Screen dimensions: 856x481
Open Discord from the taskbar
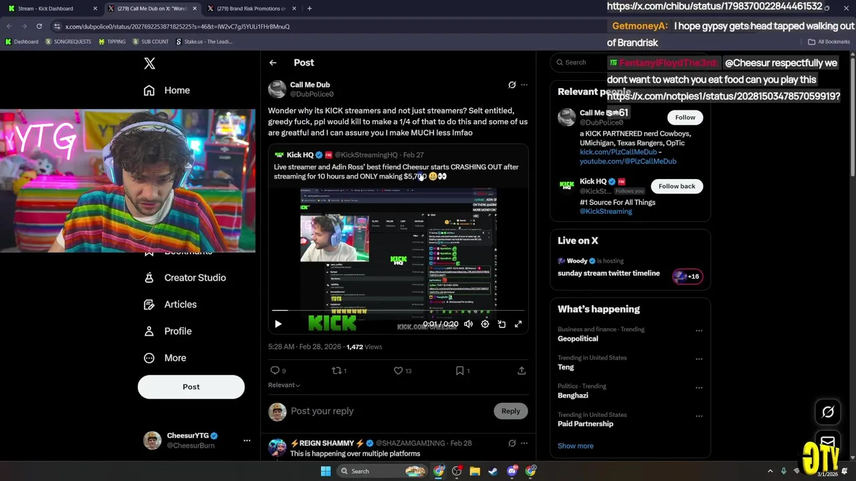point(512,471)
